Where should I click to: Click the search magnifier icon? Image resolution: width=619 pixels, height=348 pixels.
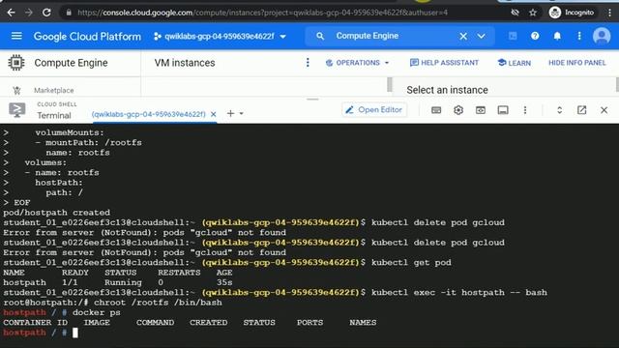320,37
